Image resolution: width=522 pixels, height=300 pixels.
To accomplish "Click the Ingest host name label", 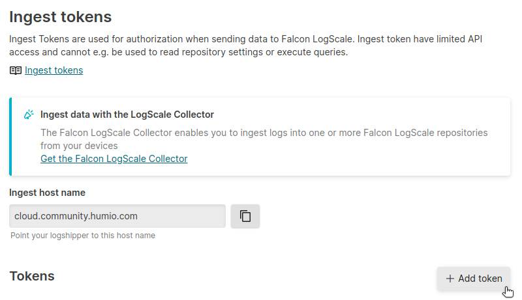I will [x=47, y=193].
